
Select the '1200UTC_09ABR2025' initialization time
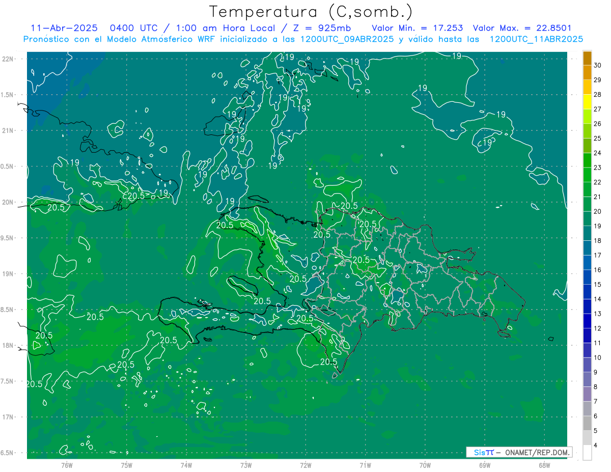346,39
